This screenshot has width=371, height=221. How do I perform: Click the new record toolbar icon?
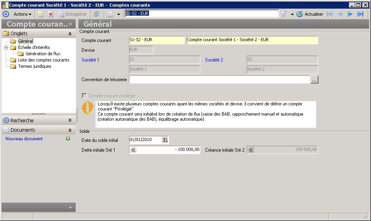40,14
